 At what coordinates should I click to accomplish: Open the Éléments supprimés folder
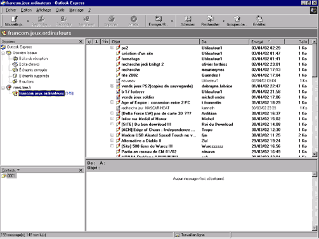(34, 76)
